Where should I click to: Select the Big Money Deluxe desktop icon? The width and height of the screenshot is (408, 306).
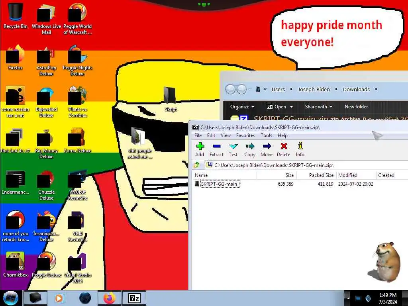click(46, 143)
